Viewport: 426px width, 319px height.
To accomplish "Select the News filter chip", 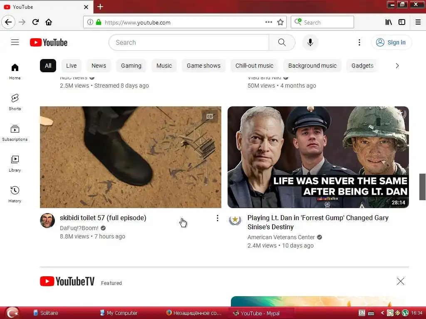I will (x=99, y=66).
